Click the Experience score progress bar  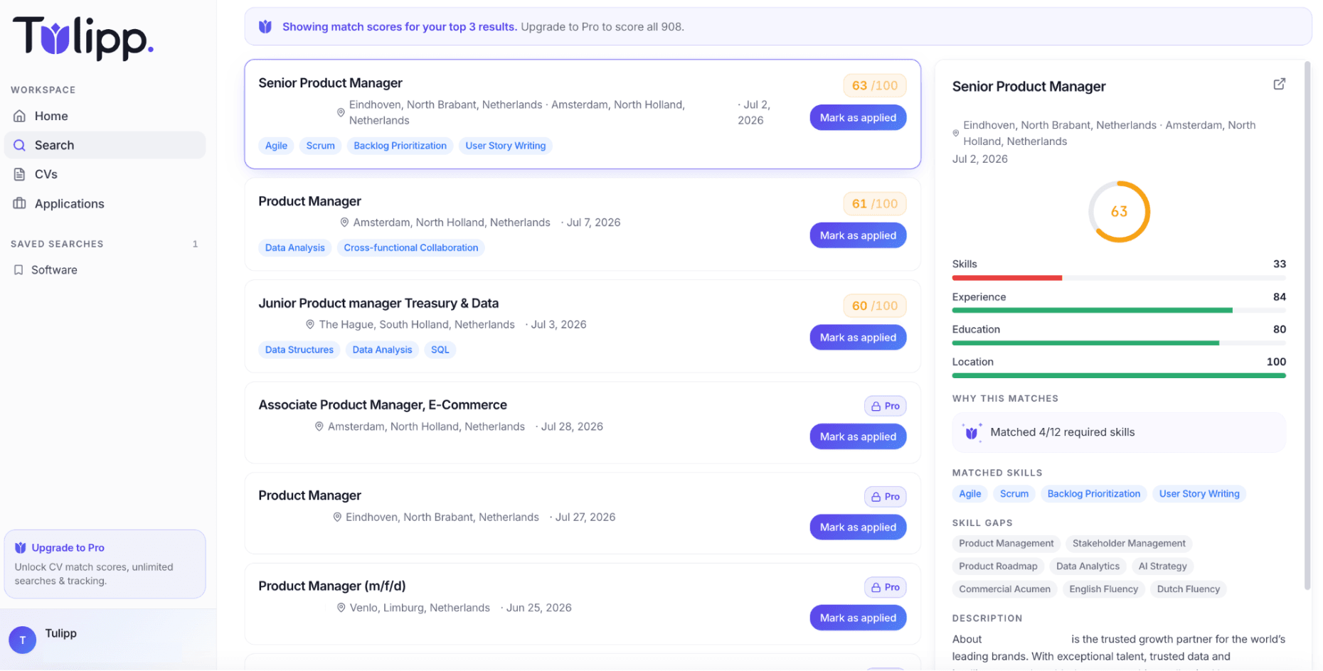[x=1119, y=311]
